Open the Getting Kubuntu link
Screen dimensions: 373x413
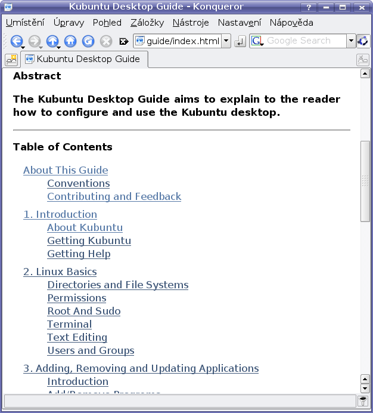pyautogui.click(x=89, y=241)
